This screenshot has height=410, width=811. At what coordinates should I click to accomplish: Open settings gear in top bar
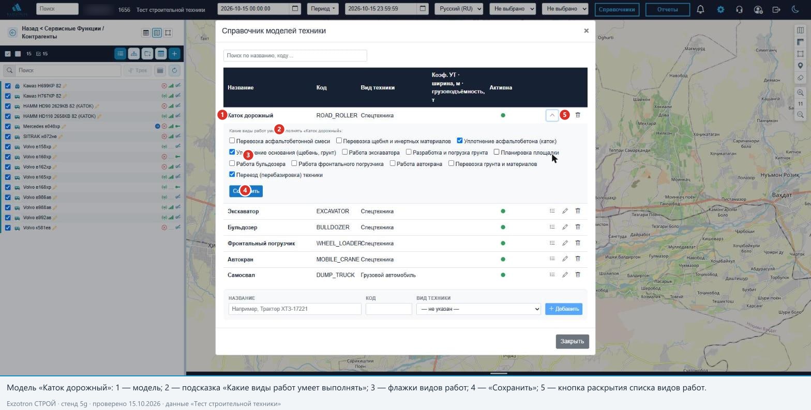[x=720, y=9]
